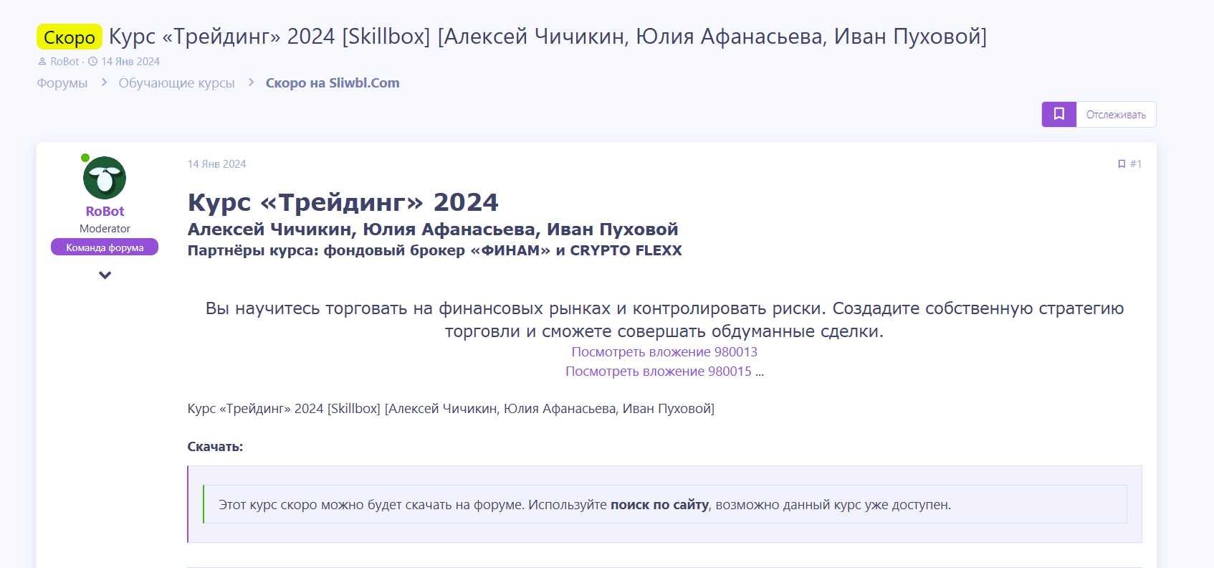Click post date 14 Янв 2024 in message header
The height and width of the screenshot is (568, 1214).
(x=216, y=164)
